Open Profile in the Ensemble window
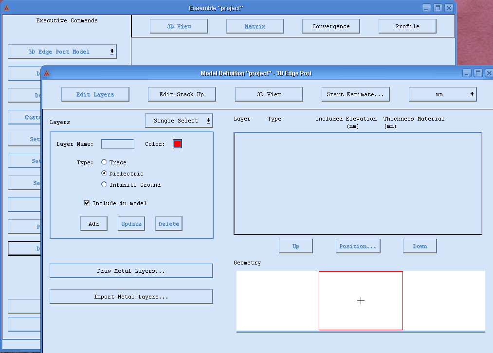493x353 pixels. coord(407,26)
